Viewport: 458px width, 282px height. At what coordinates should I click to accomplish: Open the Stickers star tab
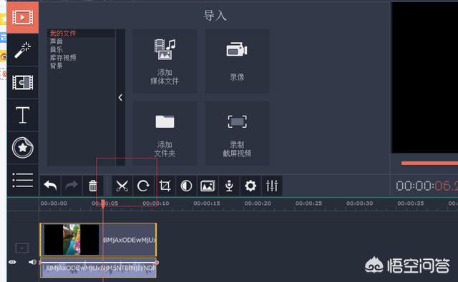[22, 148]
